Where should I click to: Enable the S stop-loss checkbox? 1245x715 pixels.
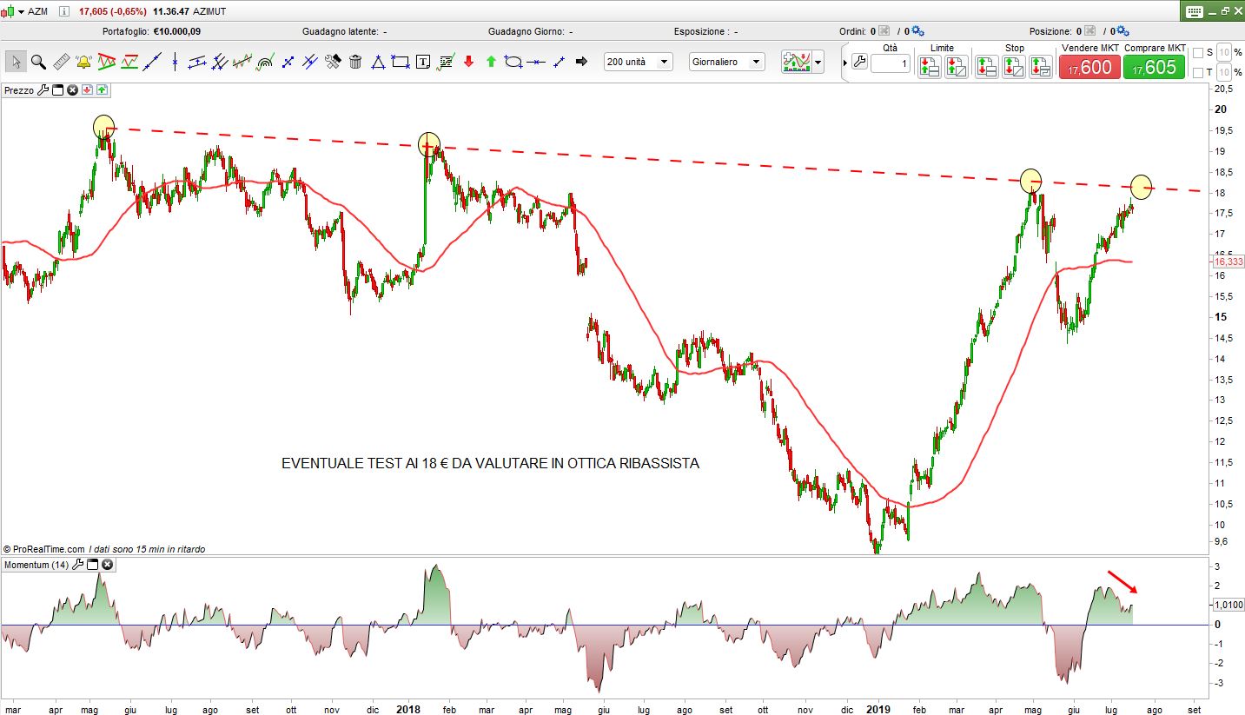click(x=1198, y=53)
